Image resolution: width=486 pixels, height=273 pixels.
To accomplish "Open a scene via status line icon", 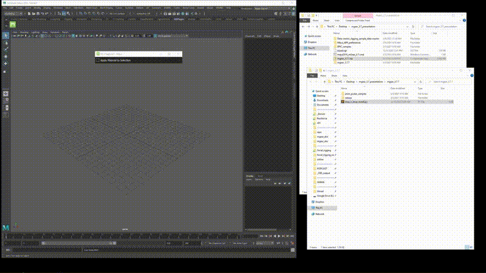I will 33,13.
